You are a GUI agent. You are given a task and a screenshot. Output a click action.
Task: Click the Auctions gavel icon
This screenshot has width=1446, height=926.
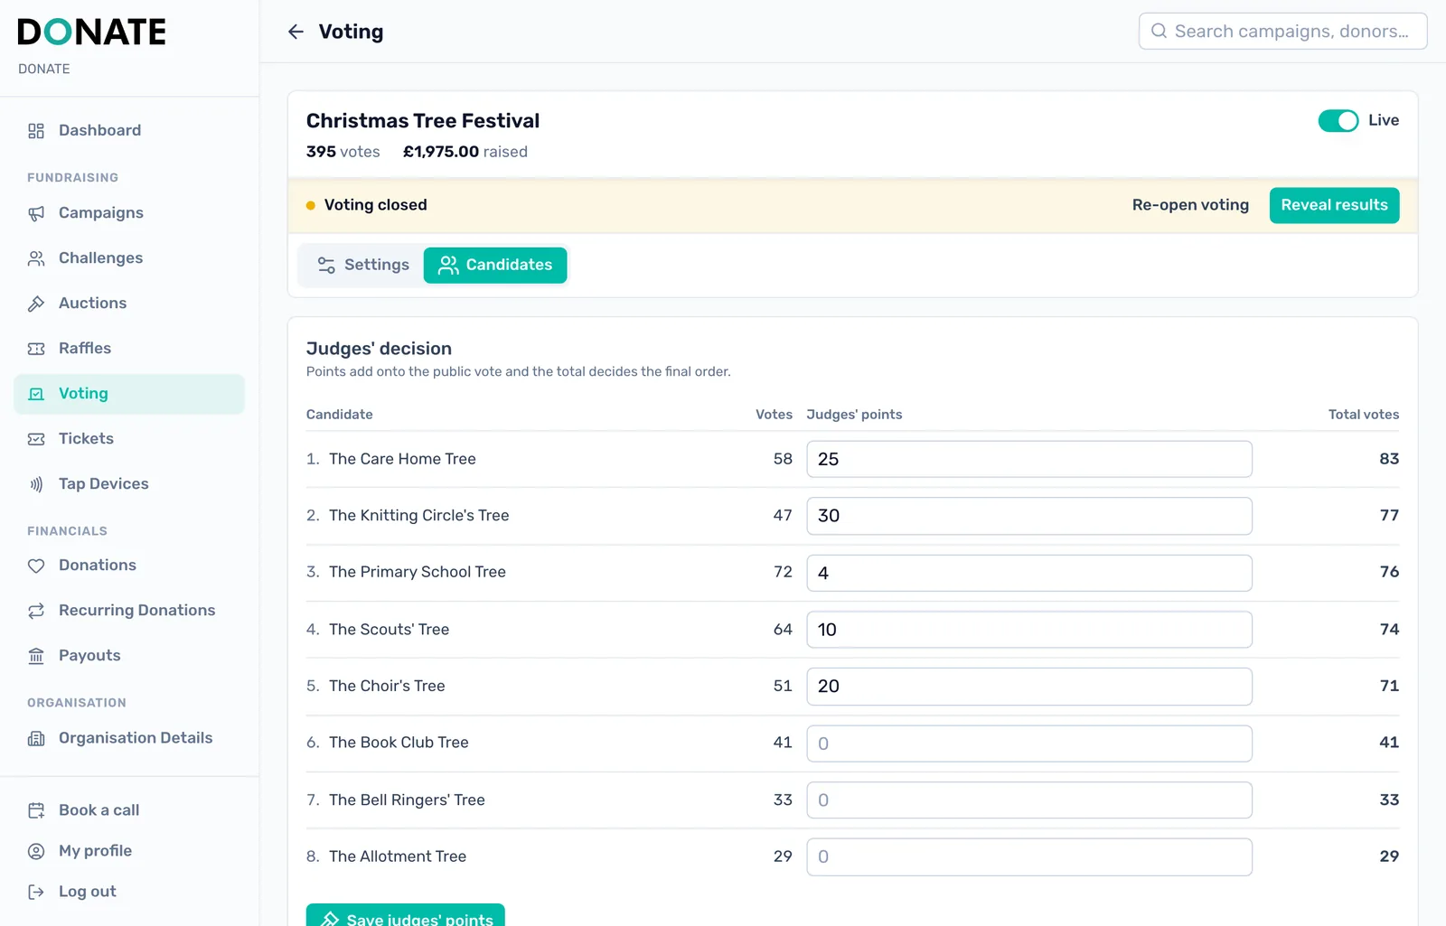pyautogui.click(x=36, y=304)
